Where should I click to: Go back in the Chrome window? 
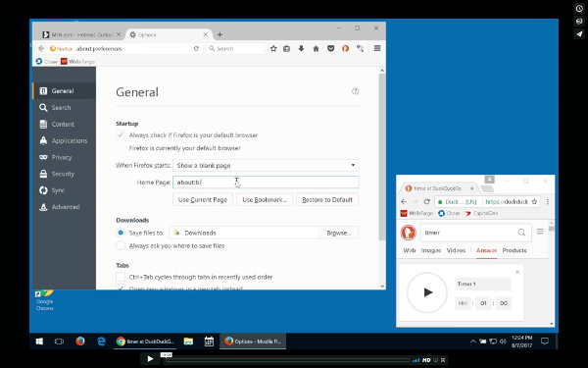(x=404, y=201)
